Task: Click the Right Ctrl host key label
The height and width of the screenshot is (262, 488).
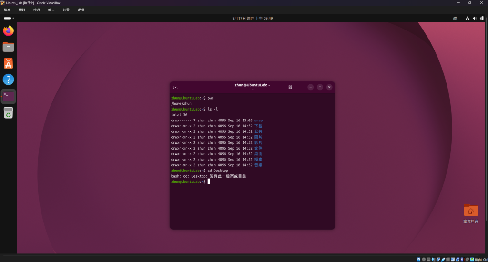Action: 481,260
